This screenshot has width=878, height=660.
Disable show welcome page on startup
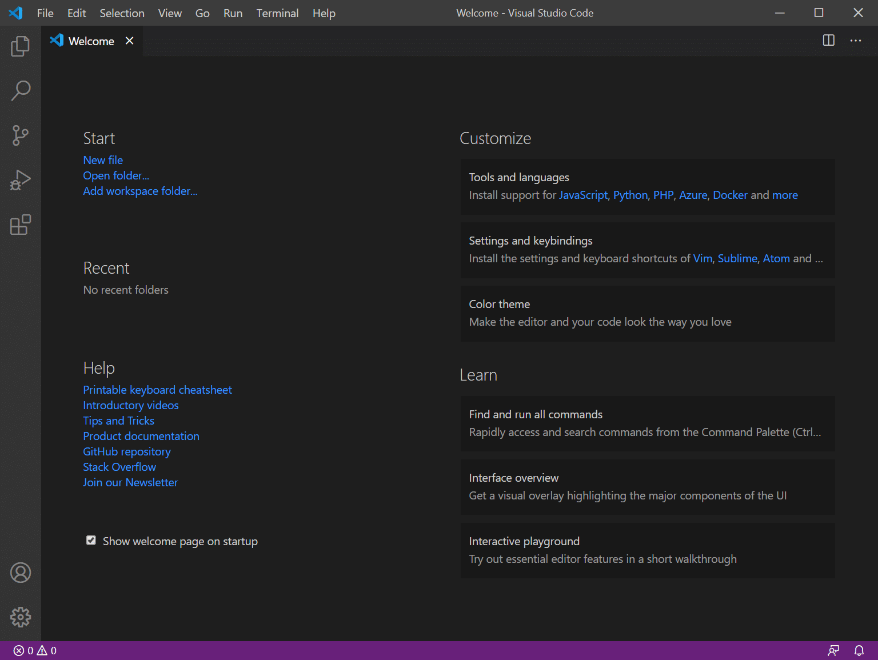91,540
